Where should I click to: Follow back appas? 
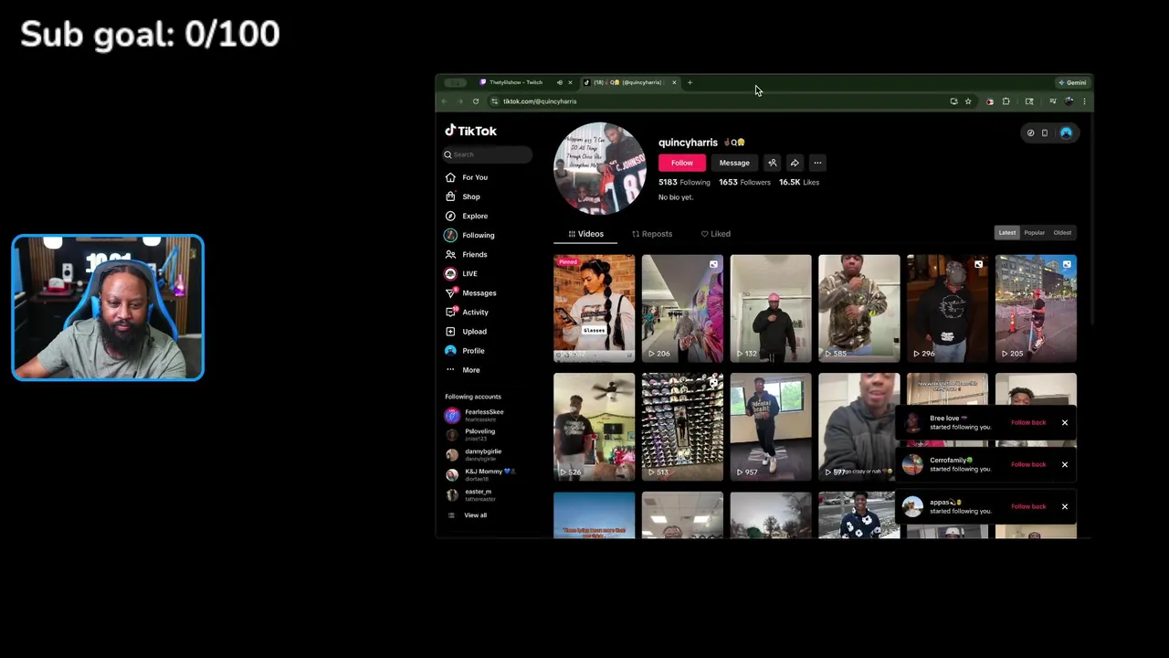[x=1028, y=506]
